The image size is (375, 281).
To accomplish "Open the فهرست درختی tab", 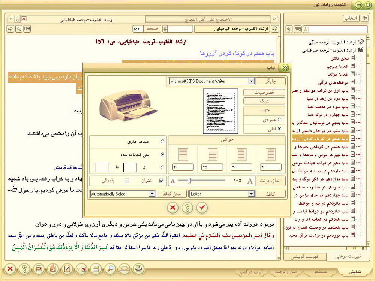I will coord(348,257).
